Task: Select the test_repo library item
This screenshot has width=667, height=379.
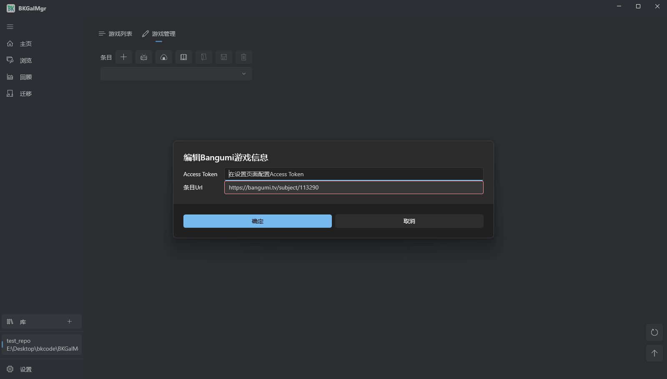Action: click(x=42, y=344)
